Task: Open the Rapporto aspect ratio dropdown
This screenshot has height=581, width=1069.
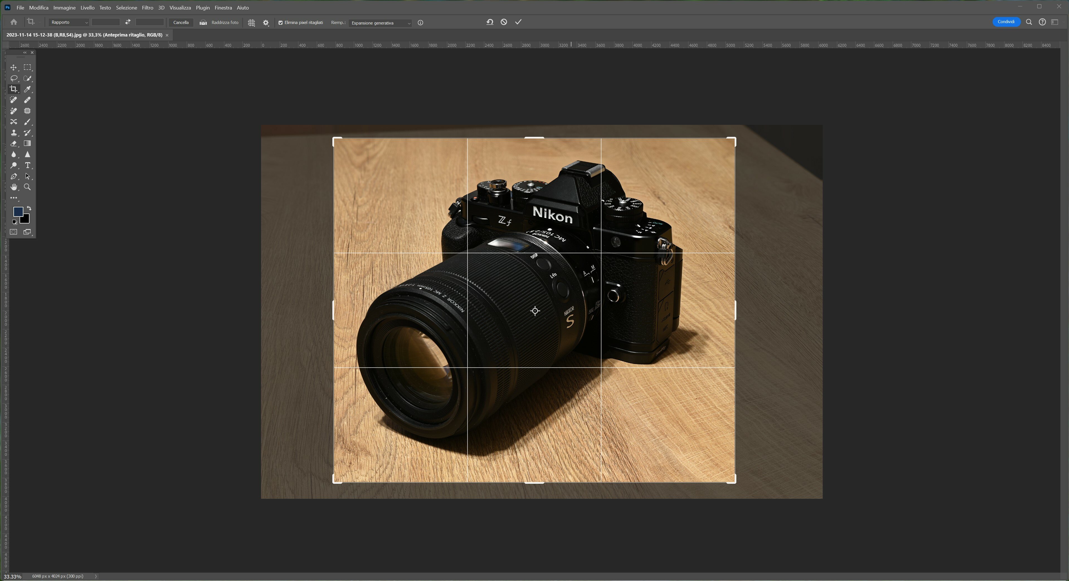Action: tap(69, 22)
